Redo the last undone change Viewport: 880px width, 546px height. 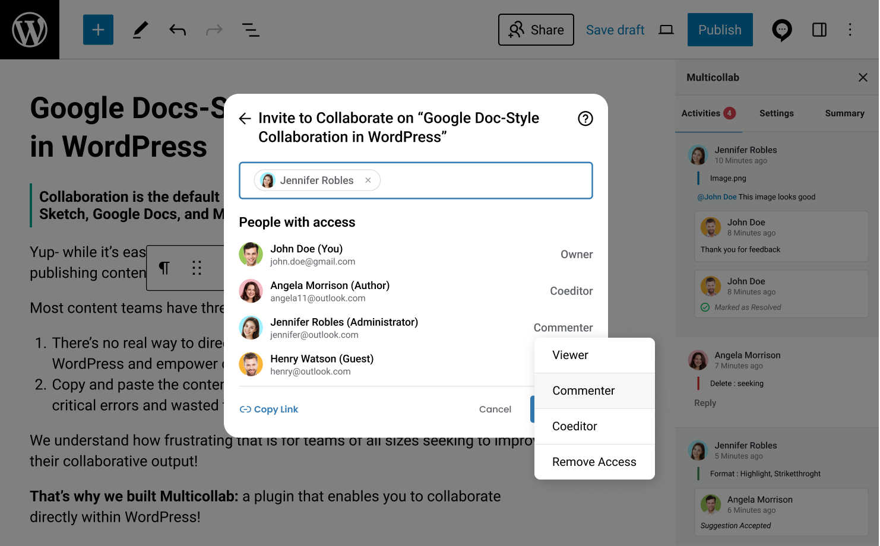214,30
